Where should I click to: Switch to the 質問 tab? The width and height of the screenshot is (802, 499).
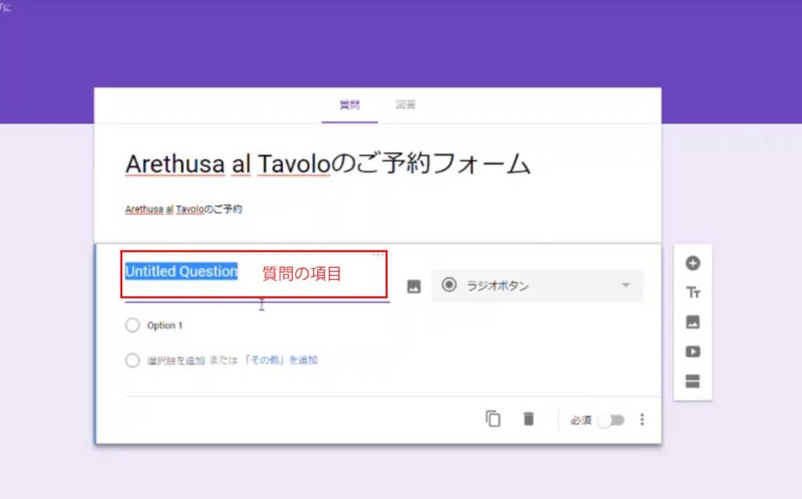coord(350,105)
